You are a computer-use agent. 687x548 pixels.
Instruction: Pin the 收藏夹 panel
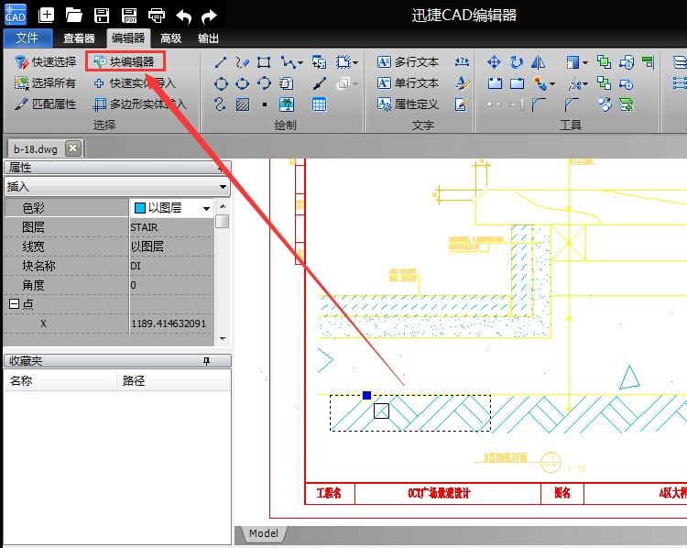pyautogui.click(x=206, y=361)
